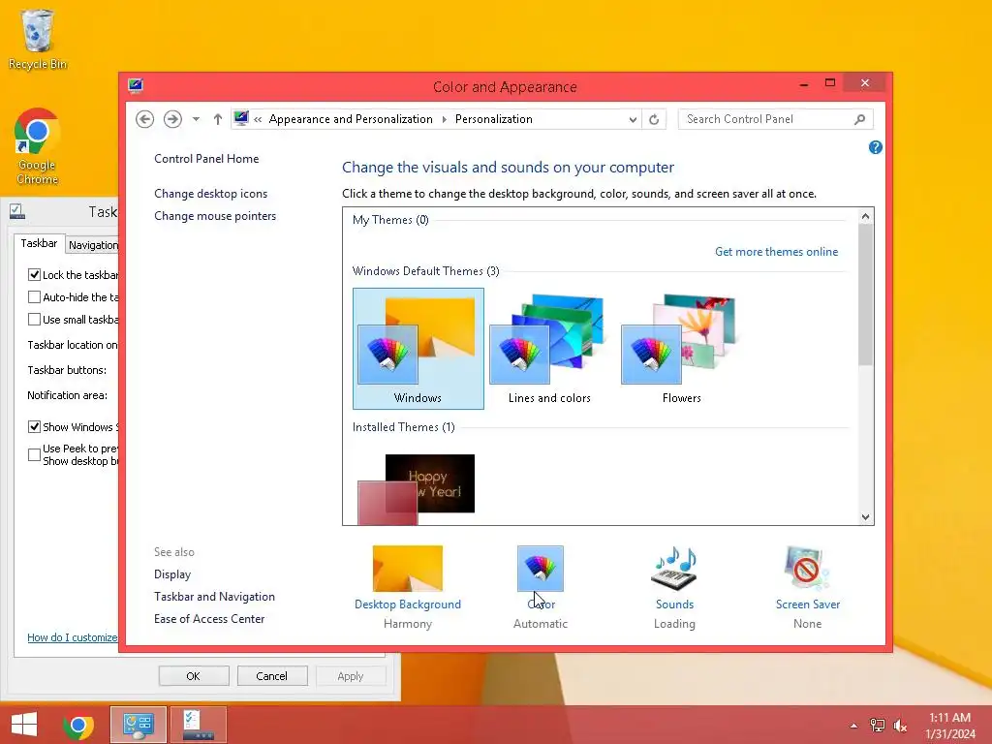Open the Screen Saver settings icon
Screen dimensions: 992x744
pyautogui.click(x=807, y=568)
